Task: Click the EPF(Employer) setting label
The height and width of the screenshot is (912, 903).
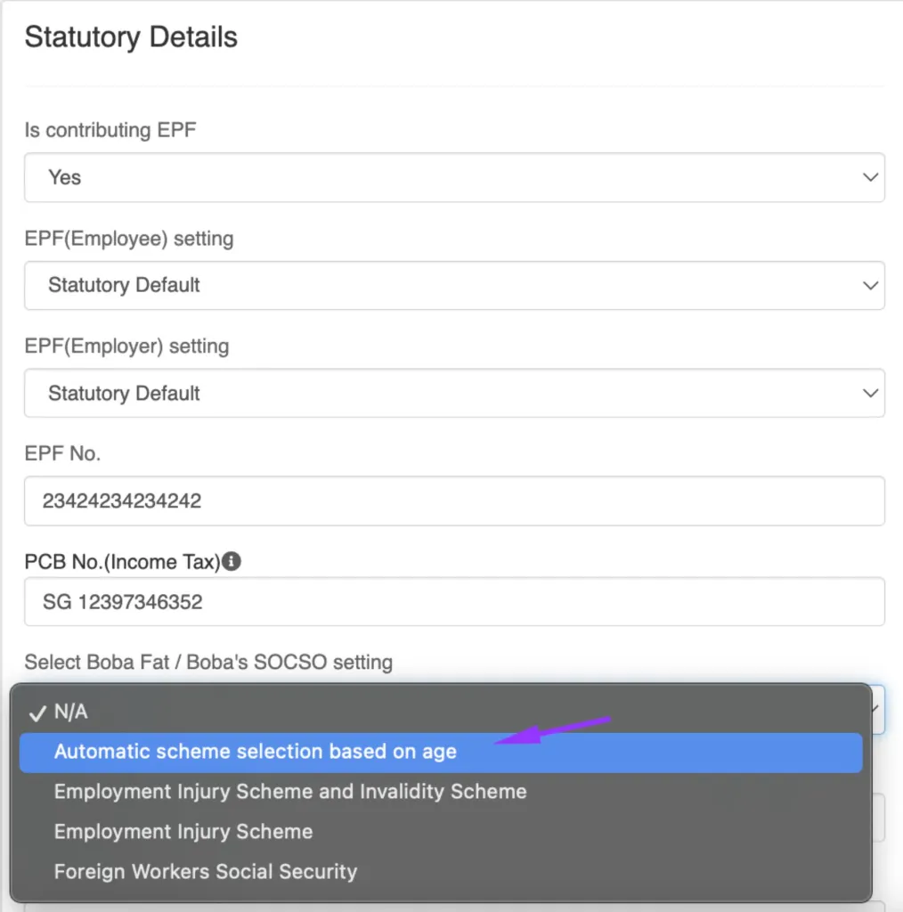Action: 126,346
